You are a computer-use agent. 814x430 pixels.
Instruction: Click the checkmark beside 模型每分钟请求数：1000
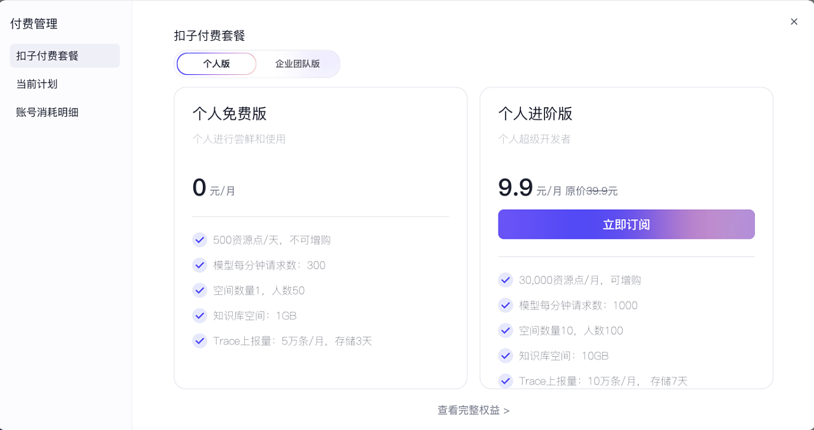505,305
